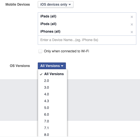Click the iPads (all) device entry
The height and width of the screenshot is (137, 140).
point(48,16)
